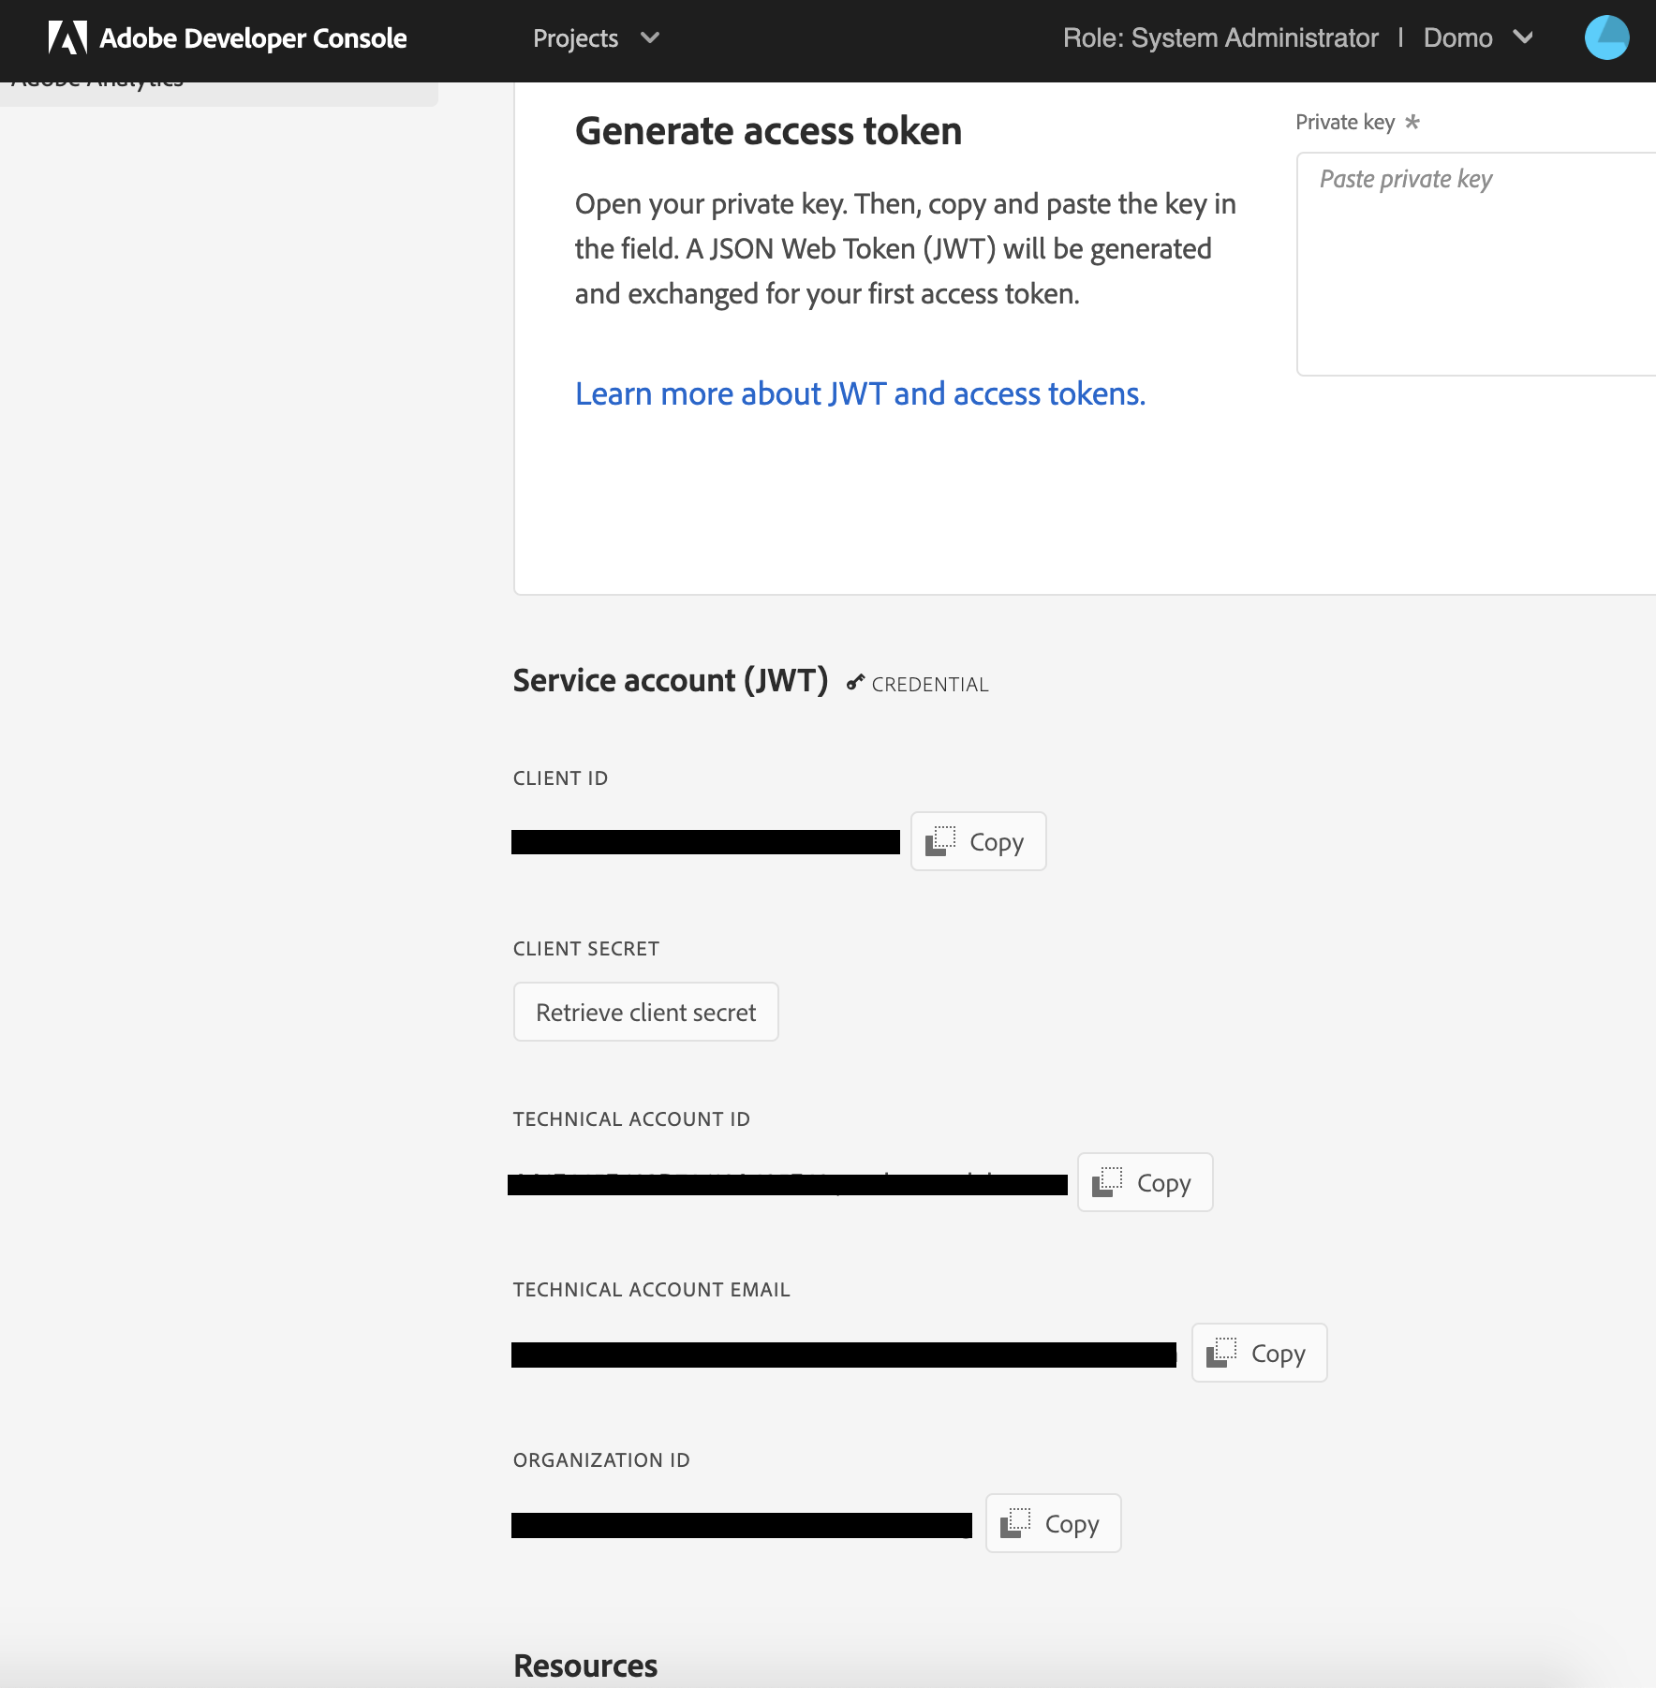The height and width of the screenshot is (1688, 1656).
Task: Click the copy icon beside Technical Account ID
Action: coord(1109,1181)
